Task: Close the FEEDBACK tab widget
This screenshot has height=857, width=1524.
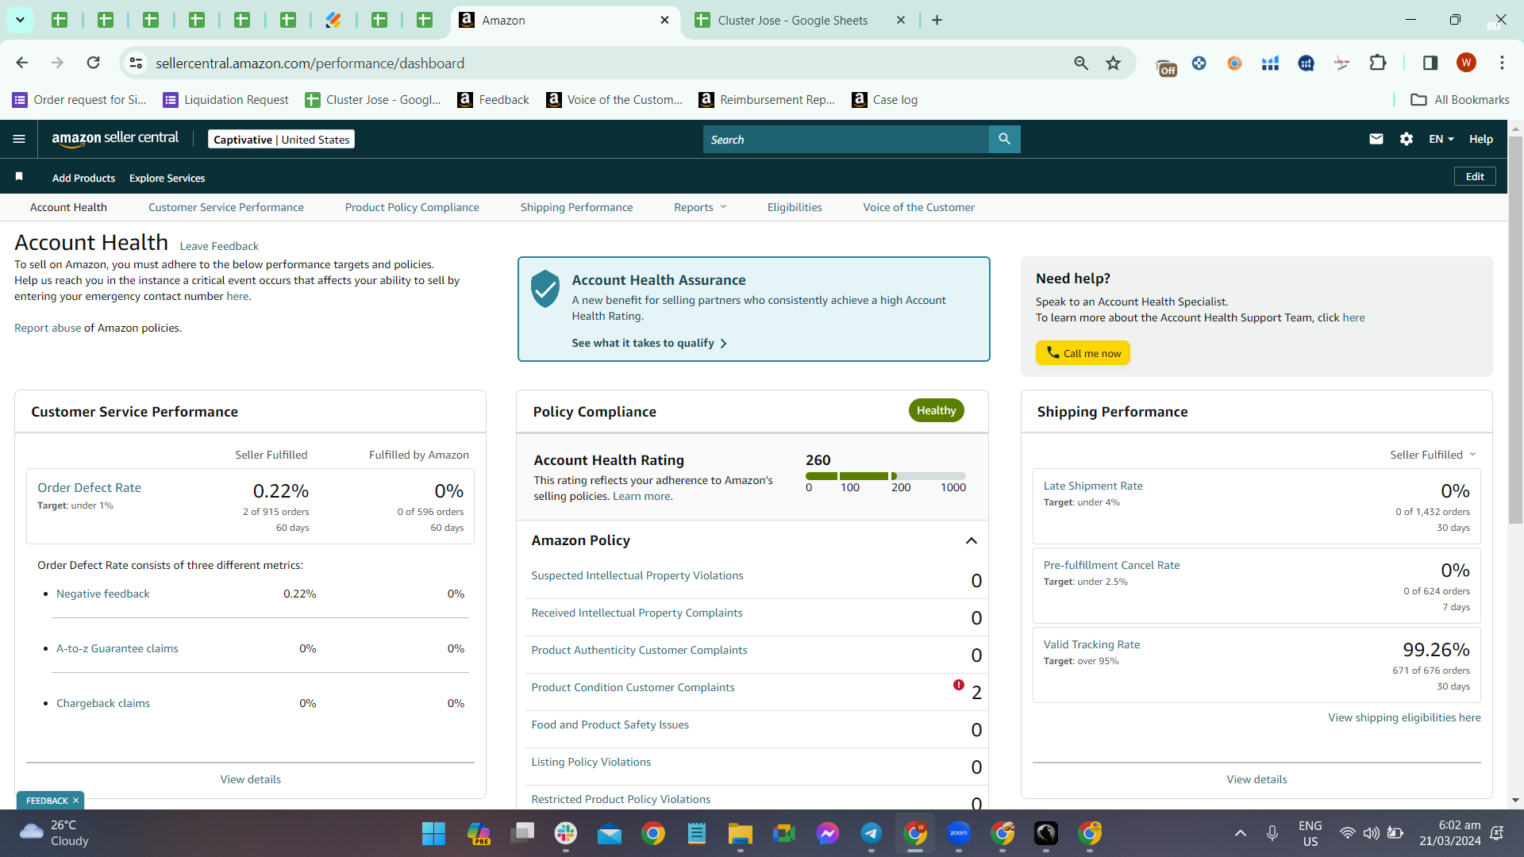Action: tap(75, 801)
